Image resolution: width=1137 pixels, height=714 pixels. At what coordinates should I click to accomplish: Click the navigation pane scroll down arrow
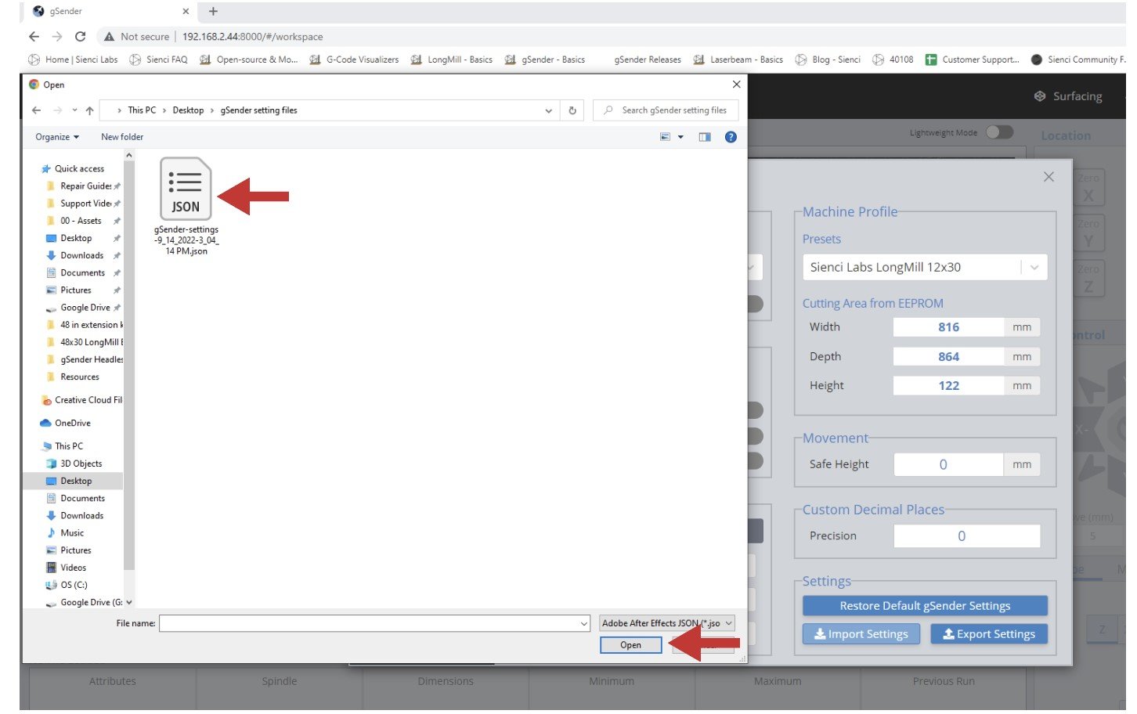coord(129,603)
